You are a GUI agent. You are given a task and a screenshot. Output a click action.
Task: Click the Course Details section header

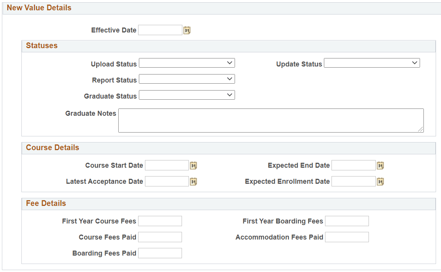(x=52, y=148)
